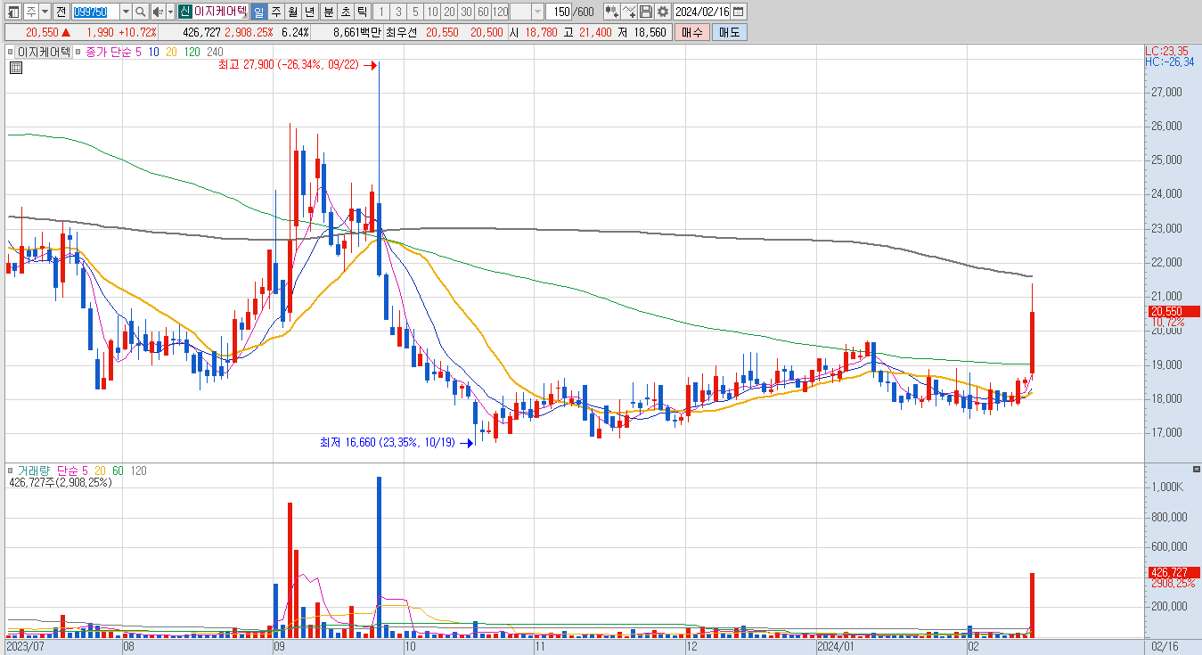
Task: Click the candle count field showing 150
Action: coord(560,12)
